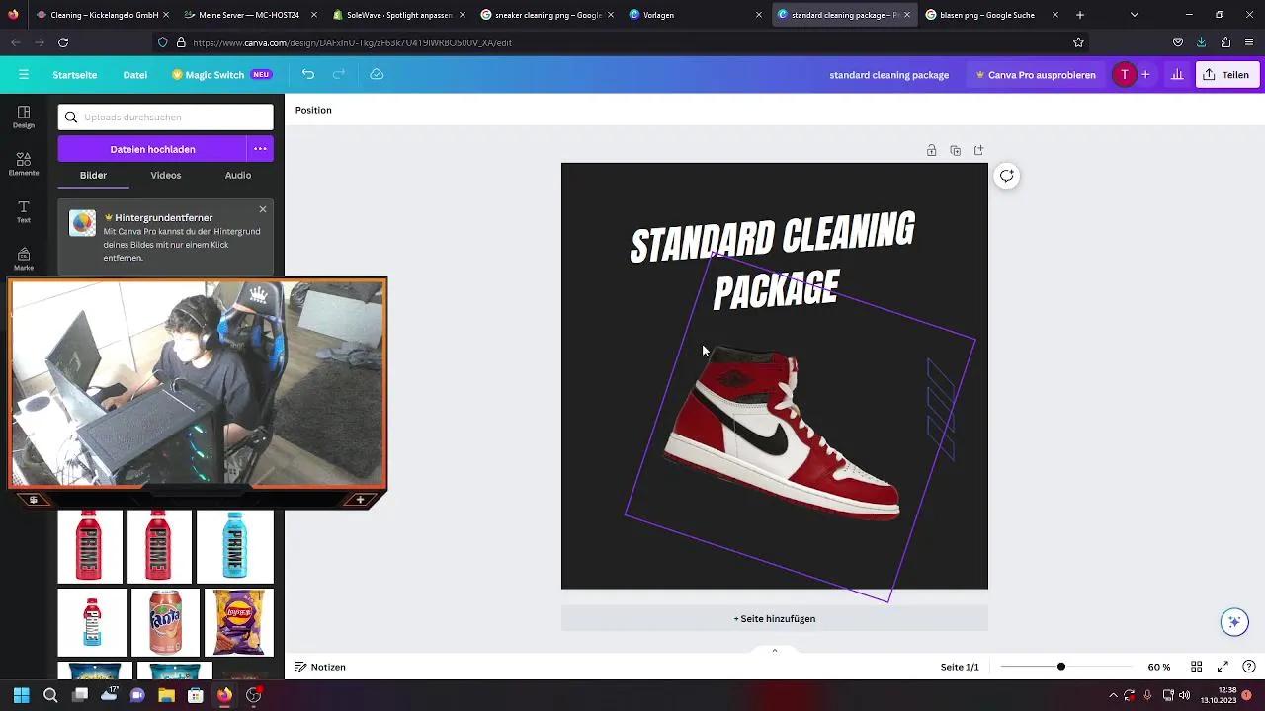Select the blue Prime bottle upload thumbnail
The height and width of the screenshot is (711, 1265).
click(234, 546)
